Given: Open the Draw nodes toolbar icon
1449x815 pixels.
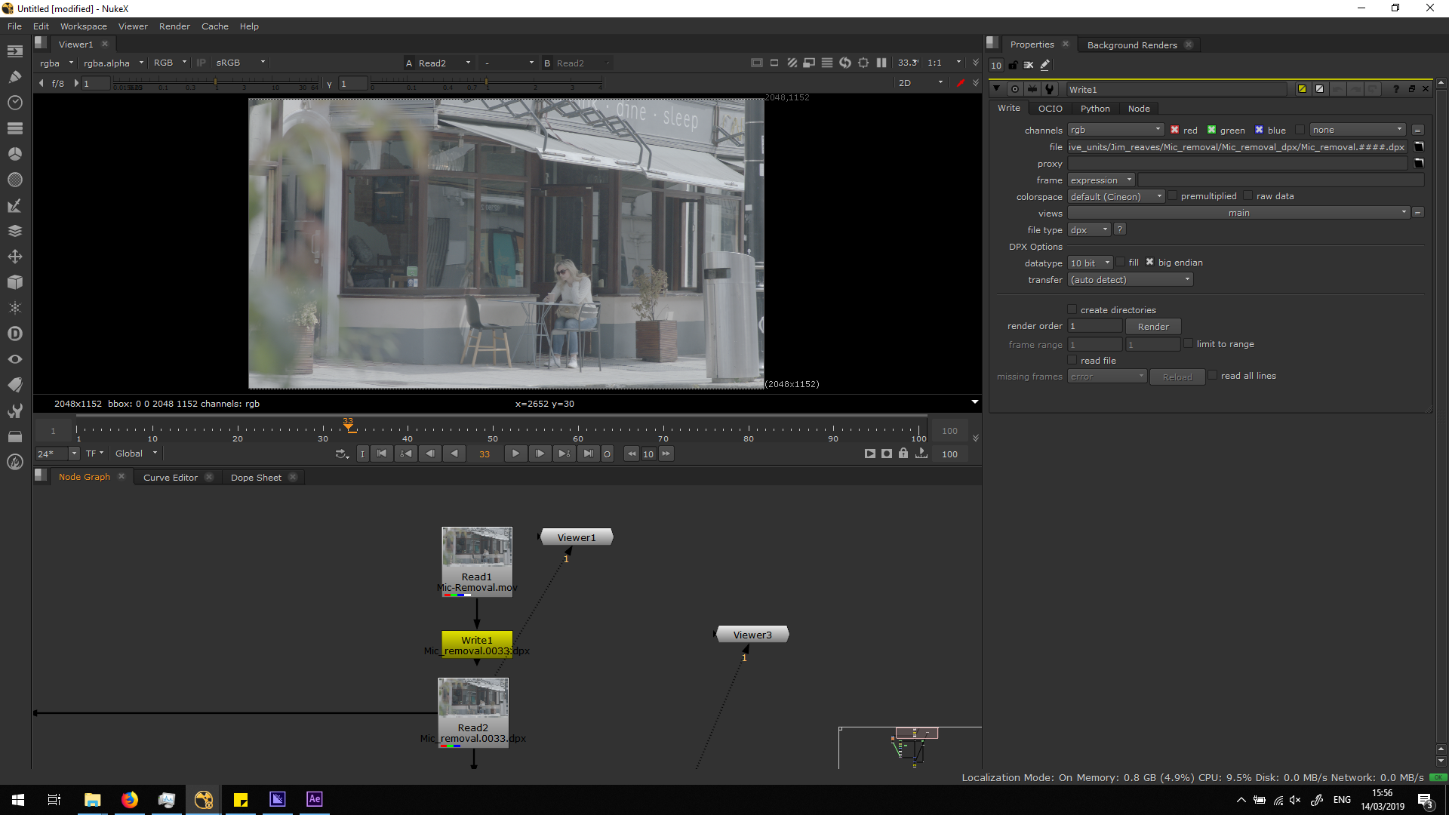Looking at the screenshot, I should pyautogui.click(x=14, y=77).
